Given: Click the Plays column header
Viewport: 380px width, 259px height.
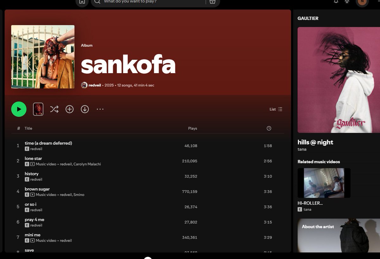Looking at the screenshot, I should click(193, 128).
